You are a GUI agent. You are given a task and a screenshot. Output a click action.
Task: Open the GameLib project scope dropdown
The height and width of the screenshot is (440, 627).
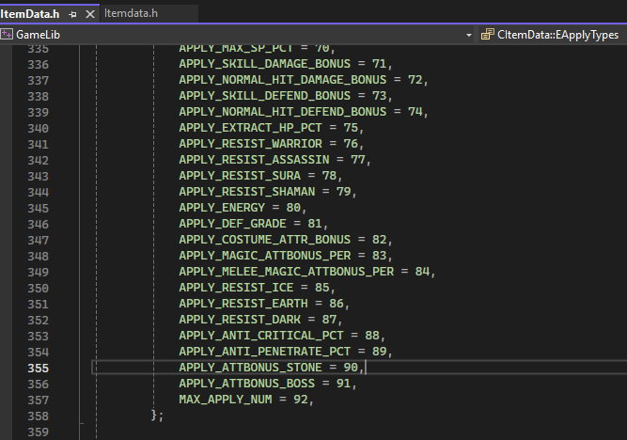(235, 34)
